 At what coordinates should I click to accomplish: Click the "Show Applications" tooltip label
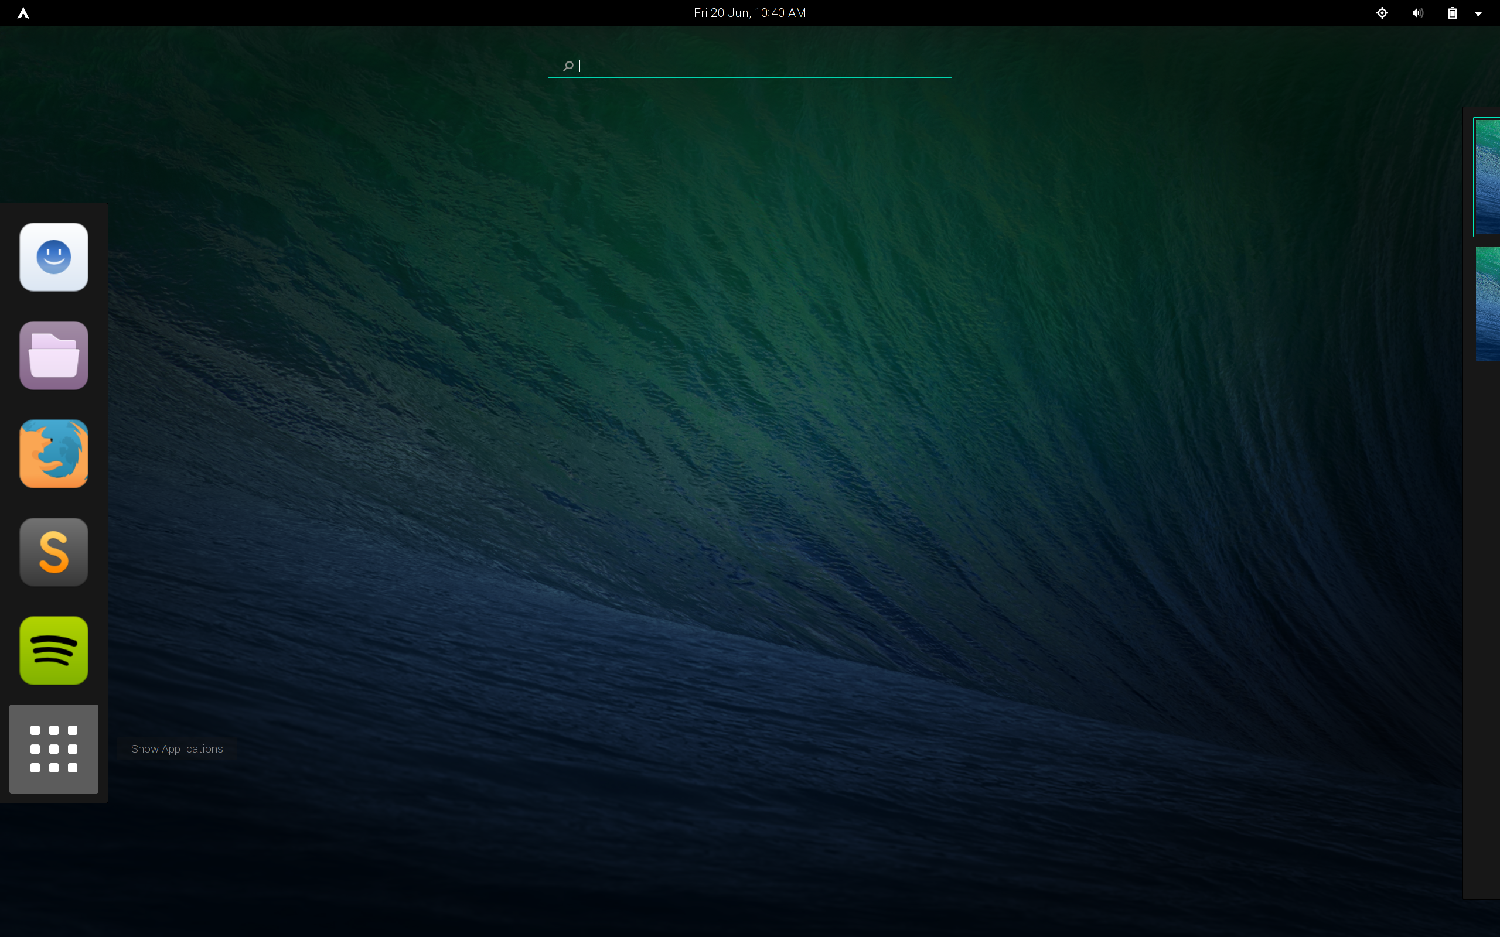176,748
